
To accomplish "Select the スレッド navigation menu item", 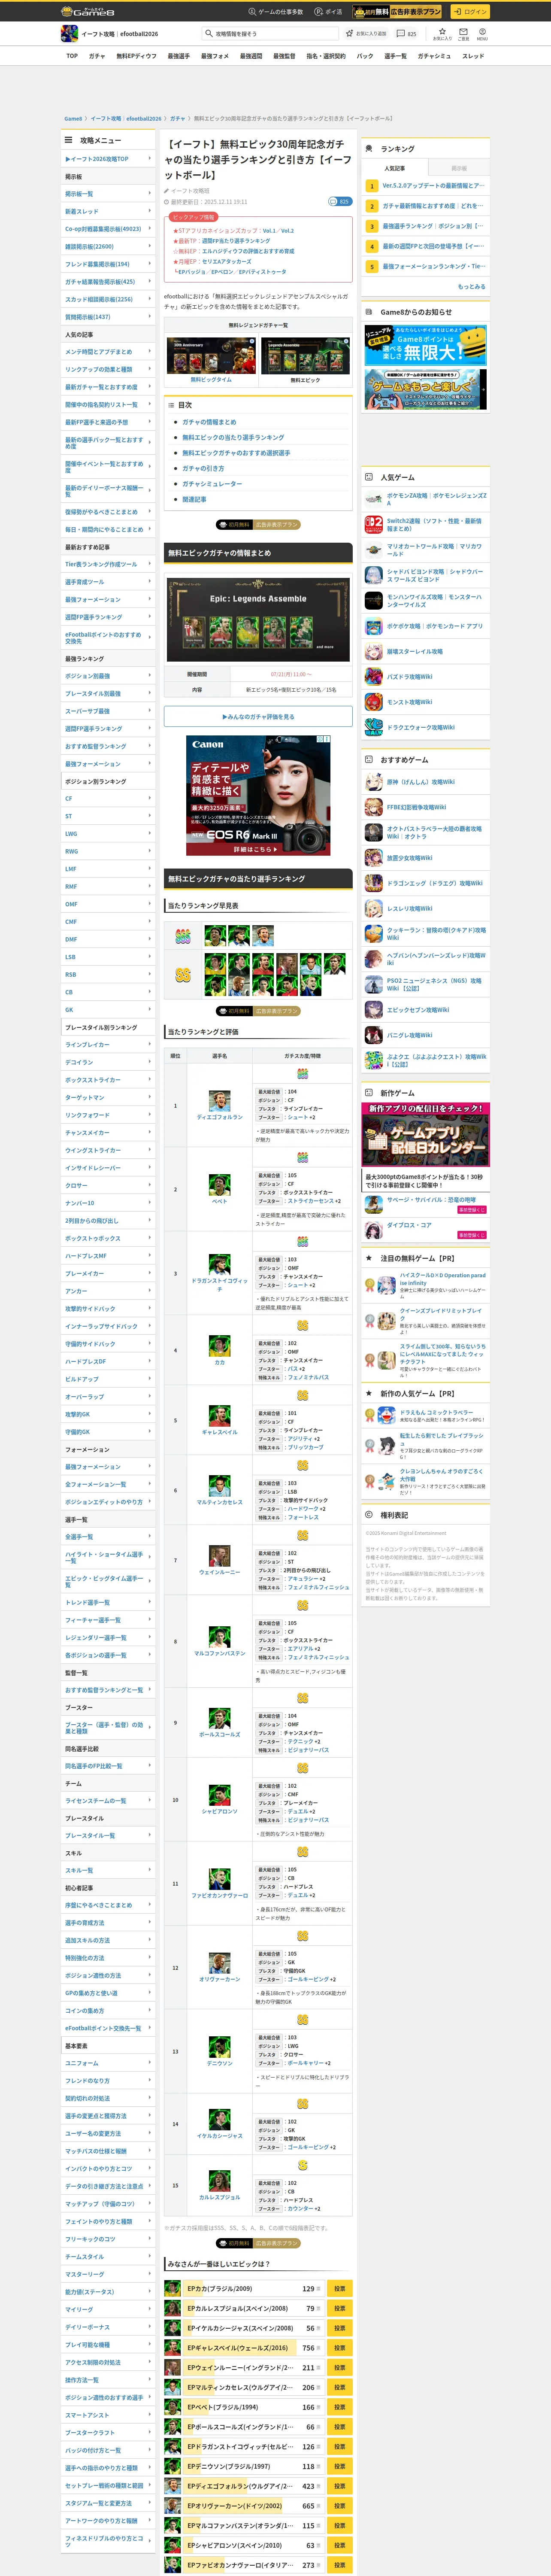I will (473, 56).
